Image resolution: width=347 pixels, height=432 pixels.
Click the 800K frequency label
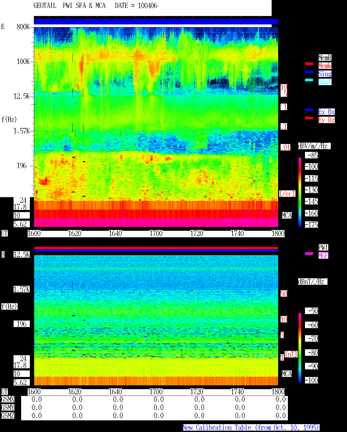pos(23,27)
